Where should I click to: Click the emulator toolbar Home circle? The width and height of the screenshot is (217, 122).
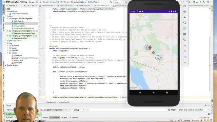coord(184,51)
